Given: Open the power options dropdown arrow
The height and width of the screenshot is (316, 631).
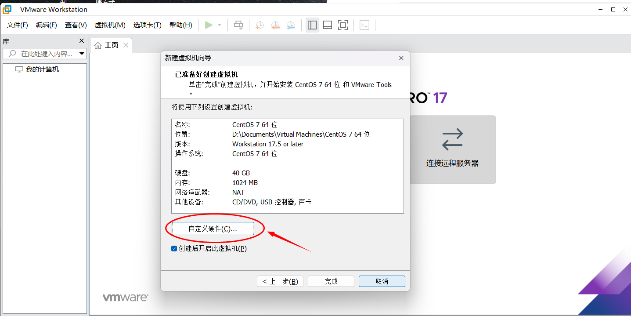Looking at the screenshot, I should point(220,25).
